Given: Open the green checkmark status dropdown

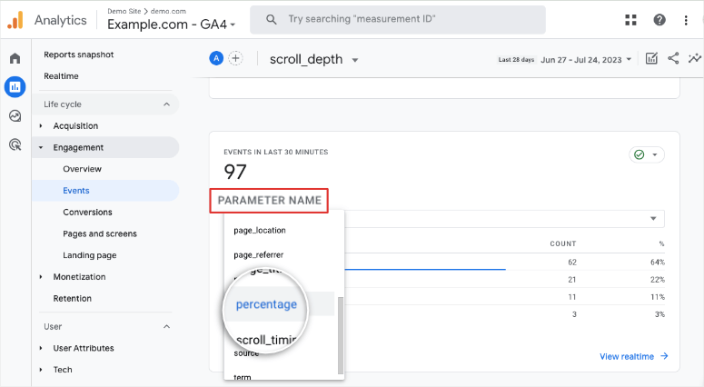Looking at the screenshot, I should pos(647,154).
